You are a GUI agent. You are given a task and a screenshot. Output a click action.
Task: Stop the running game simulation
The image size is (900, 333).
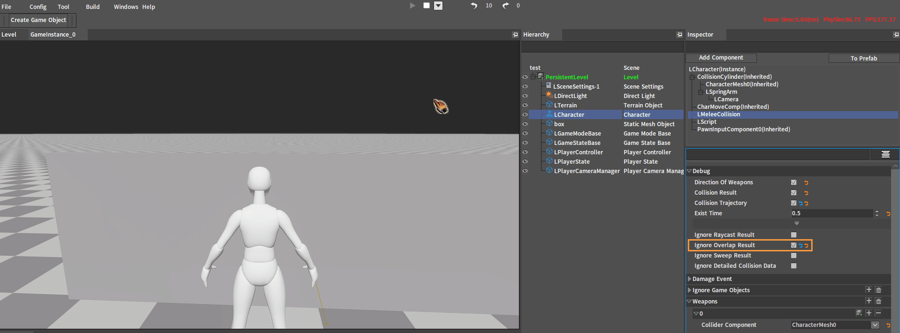(x=427, y=6)
